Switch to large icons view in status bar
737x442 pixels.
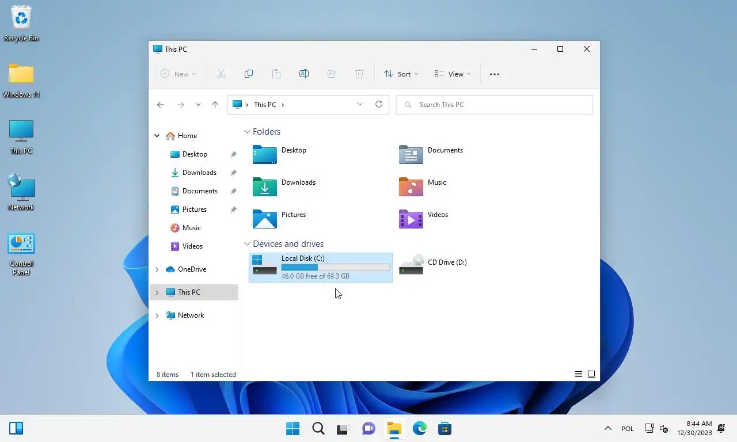click(x=591, y=374)
